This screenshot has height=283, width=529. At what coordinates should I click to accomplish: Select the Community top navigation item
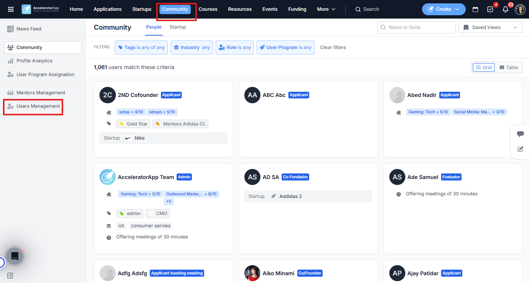click(x=175, y=9)
